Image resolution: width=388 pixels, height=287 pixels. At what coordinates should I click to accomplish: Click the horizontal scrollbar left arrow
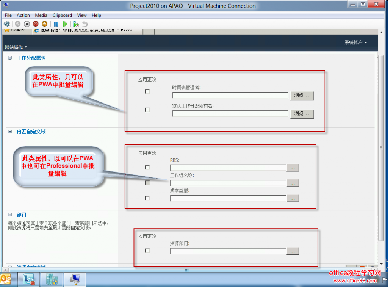5,270
